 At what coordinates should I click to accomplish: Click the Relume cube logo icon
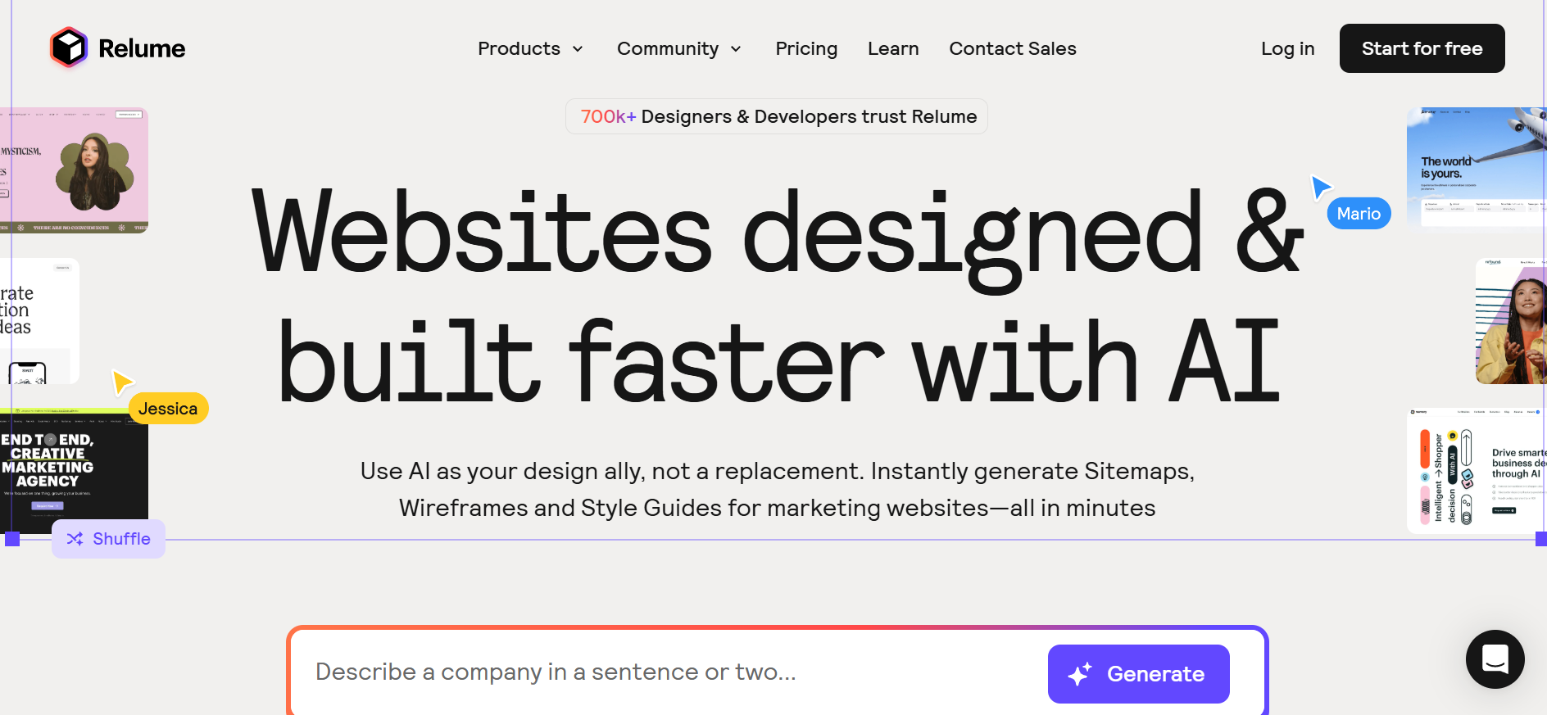tap(69, 48)
